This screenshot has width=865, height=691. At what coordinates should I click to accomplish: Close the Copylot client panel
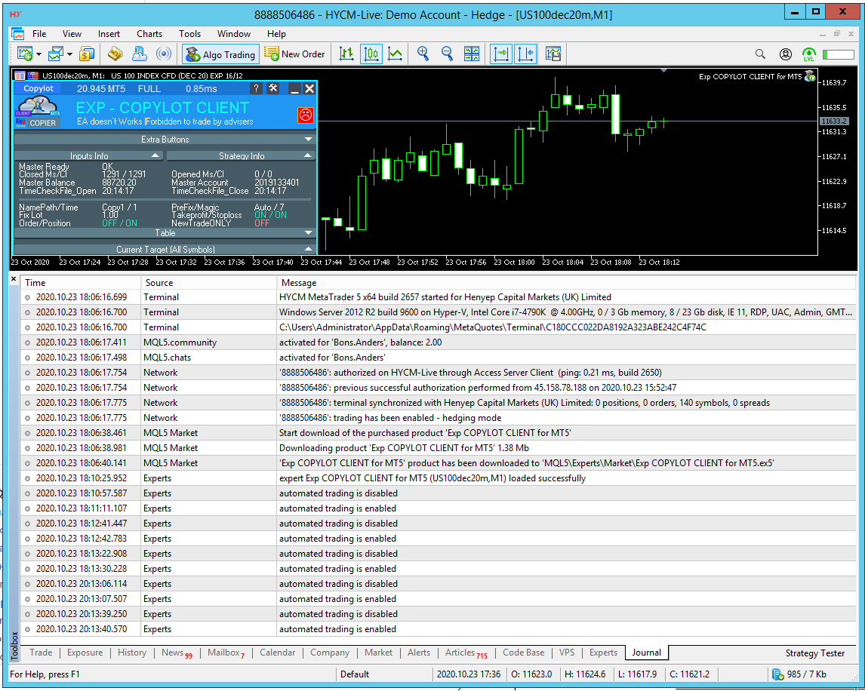pyautogui.click(x=309, y=89)
